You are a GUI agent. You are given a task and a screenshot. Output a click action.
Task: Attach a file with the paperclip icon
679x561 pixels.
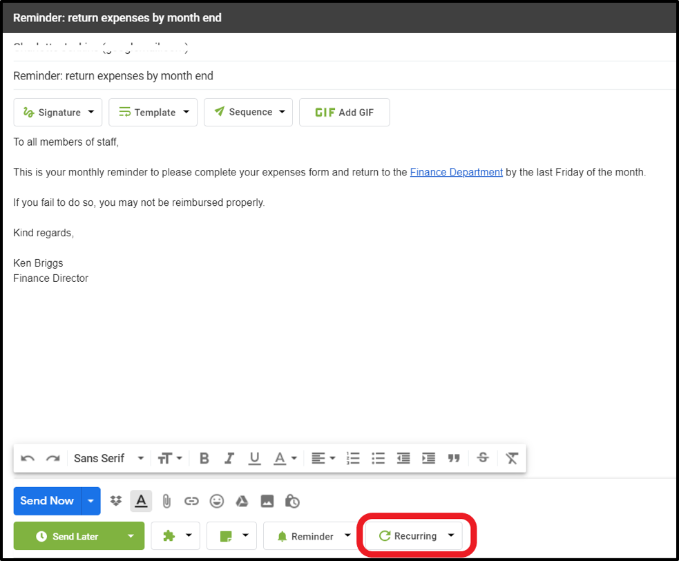pyautogui.click(x=166, y=501)
